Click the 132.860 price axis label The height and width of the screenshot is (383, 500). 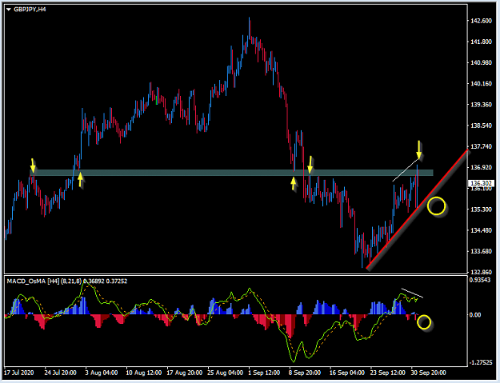(481, 272)
